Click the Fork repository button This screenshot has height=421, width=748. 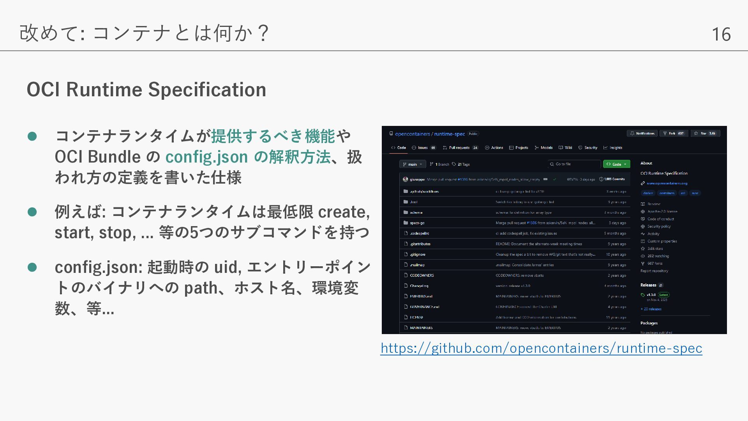click(674, 133)
